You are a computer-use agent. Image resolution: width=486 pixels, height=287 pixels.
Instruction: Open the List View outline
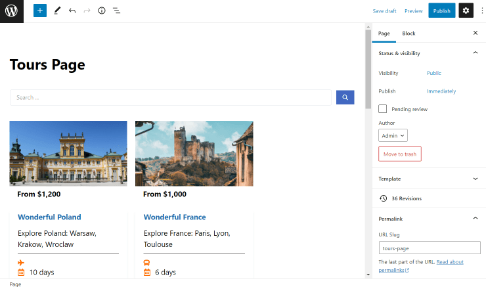click(x=116, y=11)
